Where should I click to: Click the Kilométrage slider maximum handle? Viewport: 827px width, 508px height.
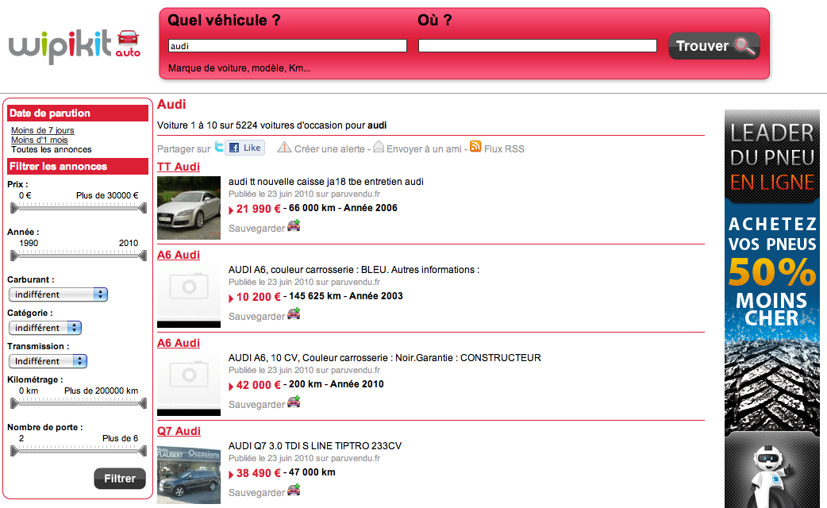click(142, 403)
